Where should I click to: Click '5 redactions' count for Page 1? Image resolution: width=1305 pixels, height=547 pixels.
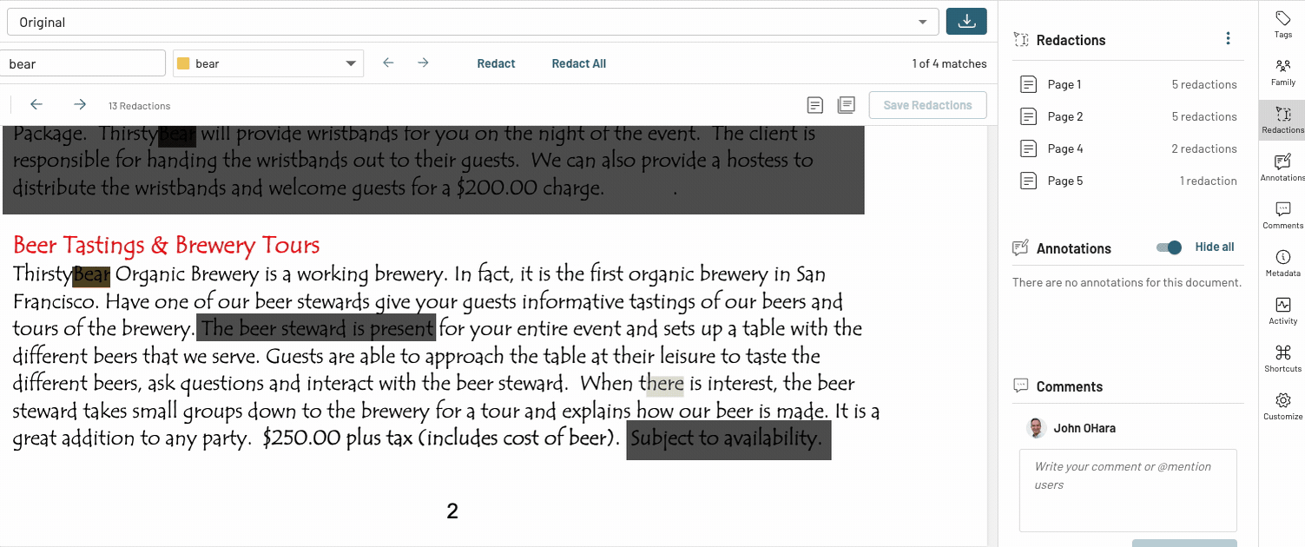(x=1203, y=84)
